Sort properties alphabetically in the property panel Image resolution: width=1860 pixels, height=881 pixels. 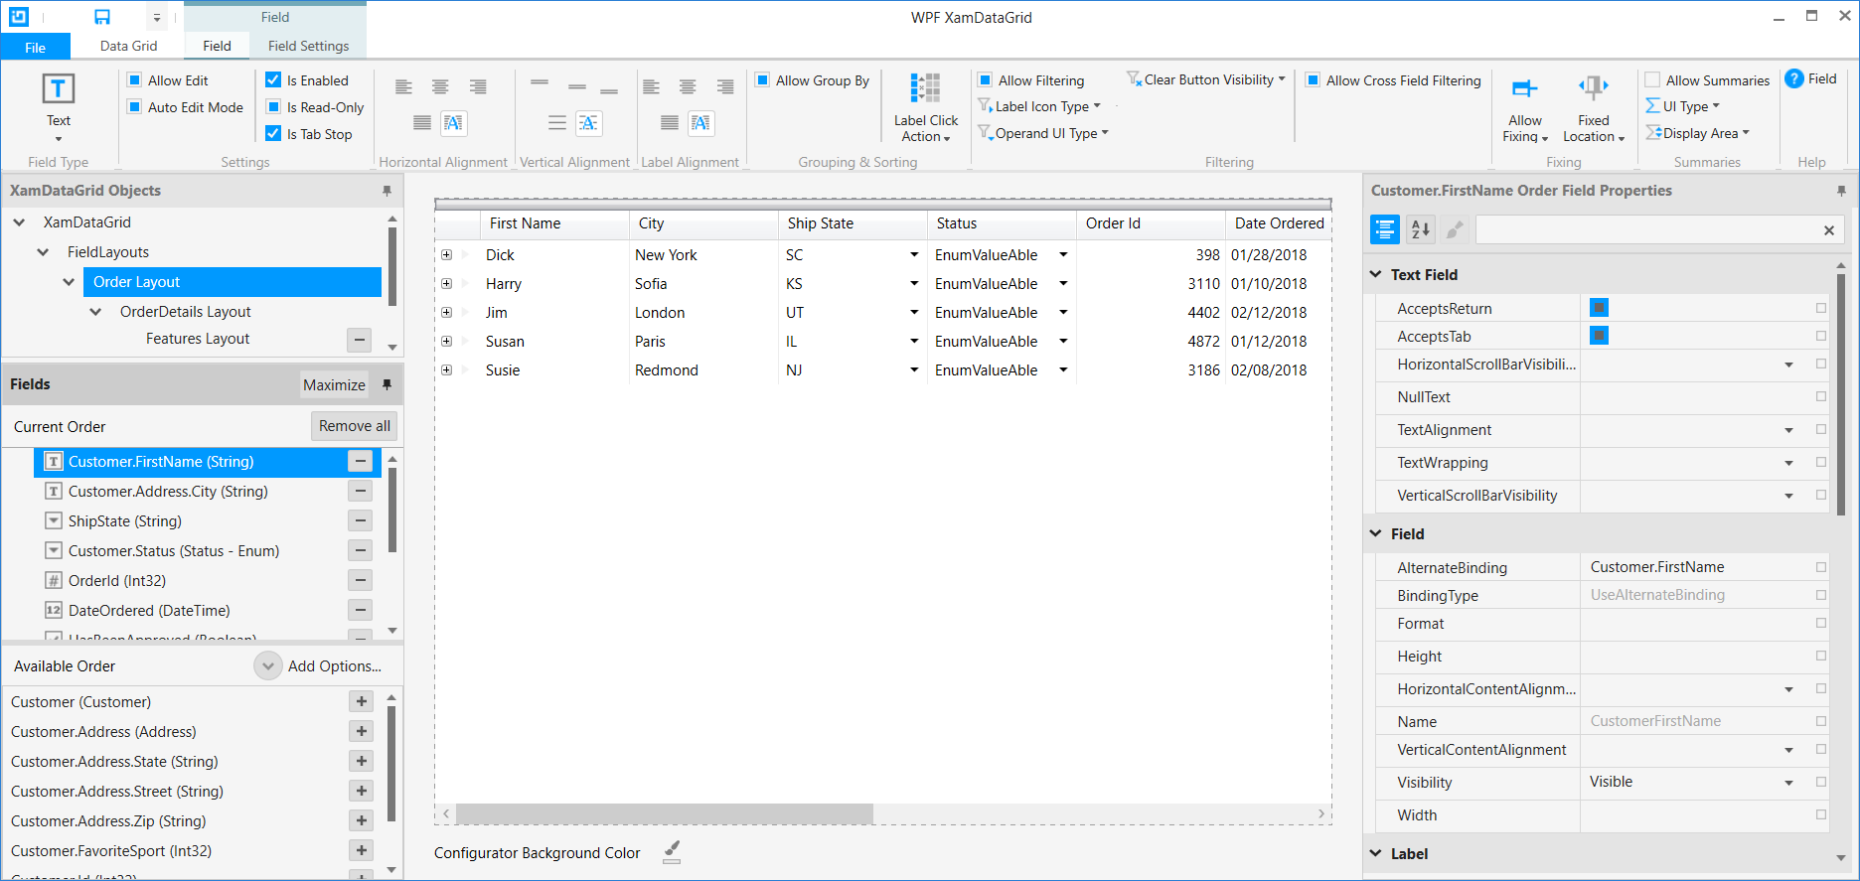1420,229
